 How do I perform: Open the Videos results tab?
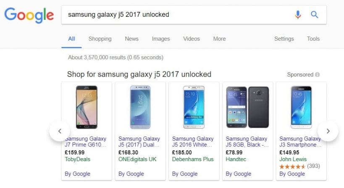(x=192, y=39)
